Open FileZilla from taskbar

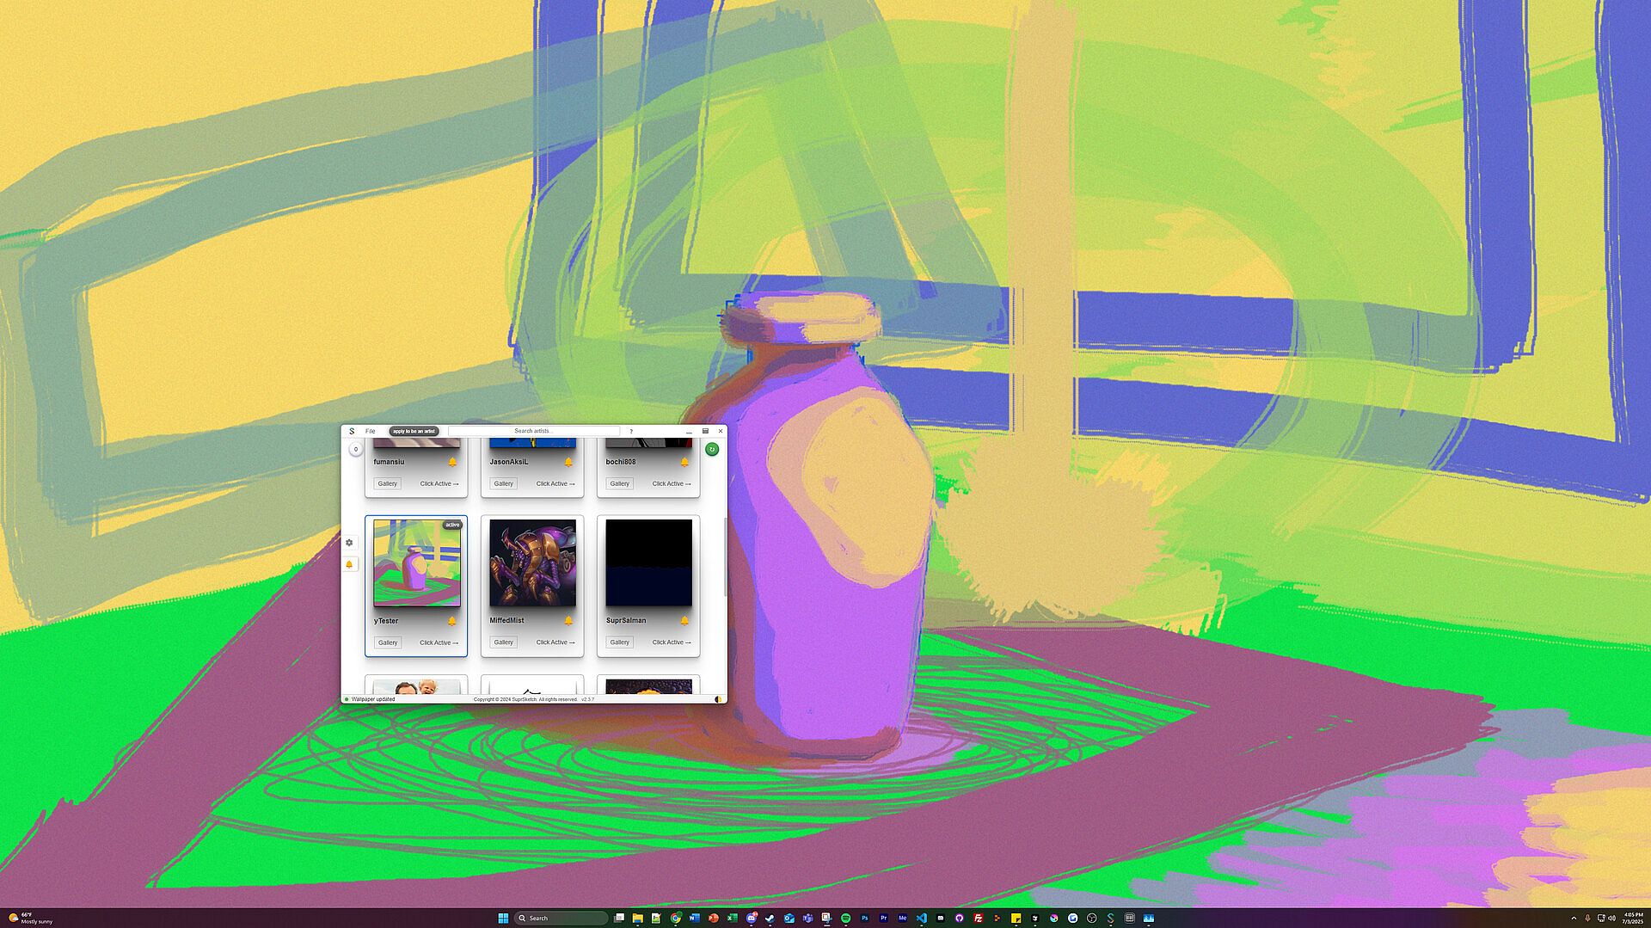coord(978,918)
